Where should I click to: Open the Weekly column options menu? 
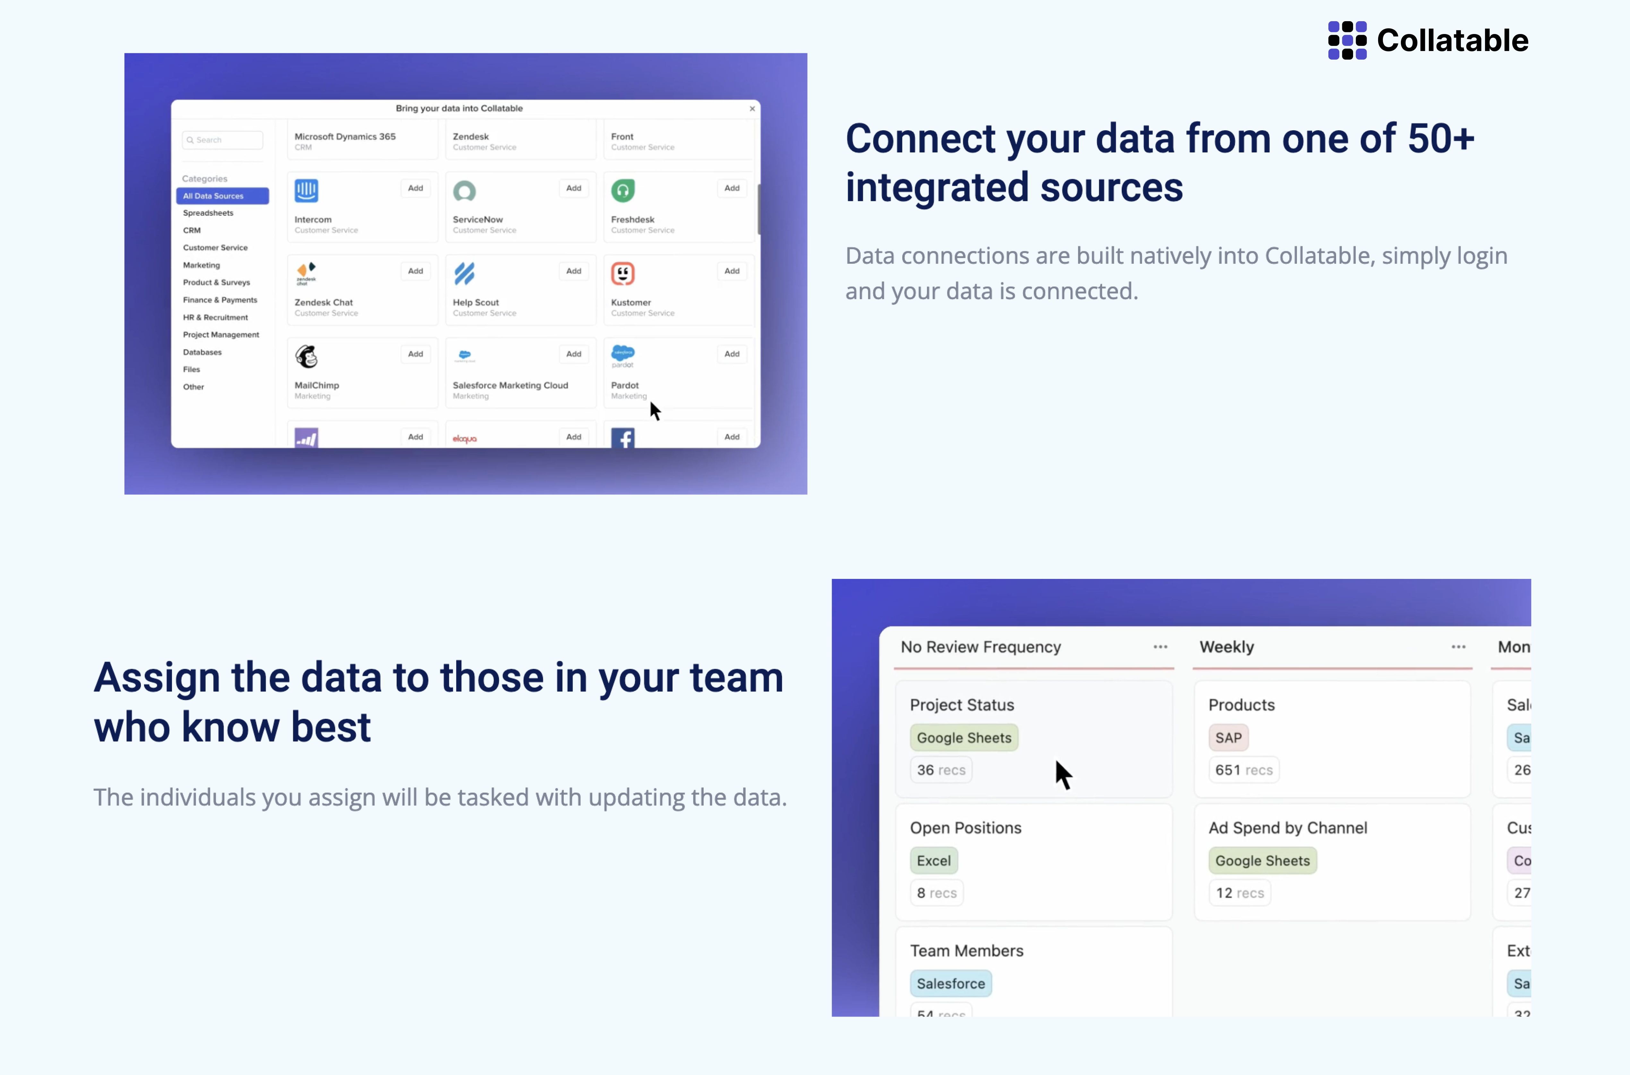pyautogui.click(x=1458, y=647)
